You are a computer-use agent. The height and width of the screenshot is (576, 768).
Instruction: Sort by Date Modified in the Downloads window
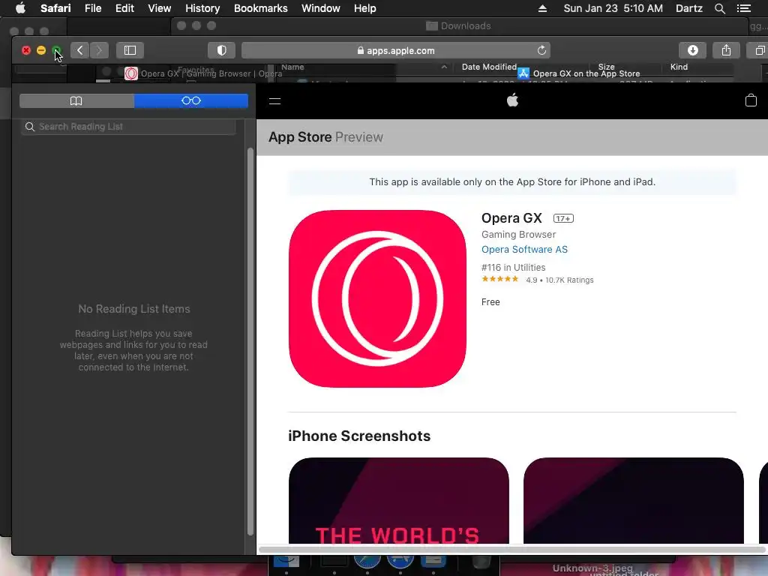coord(489,67)
